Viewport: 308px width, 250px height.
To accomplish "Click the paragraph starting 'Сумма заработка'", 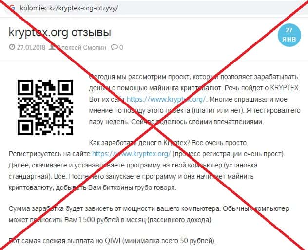I will point(149,214).
